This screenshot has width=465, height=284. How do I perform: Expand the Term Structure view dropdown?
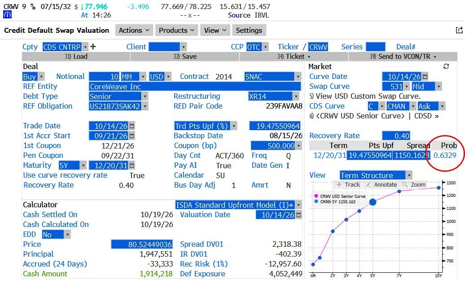(409, 175)
